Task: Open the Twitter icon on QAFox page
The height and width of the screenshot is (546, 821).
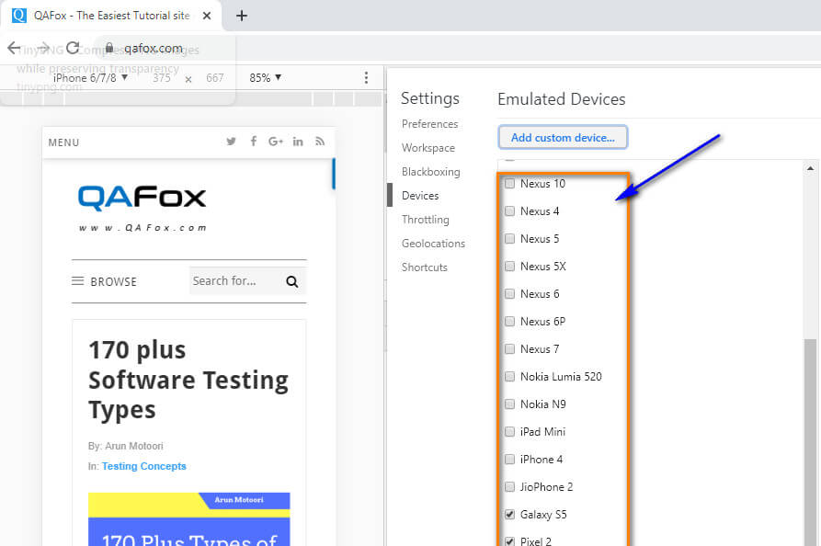Action: click(x=231, y=142)
